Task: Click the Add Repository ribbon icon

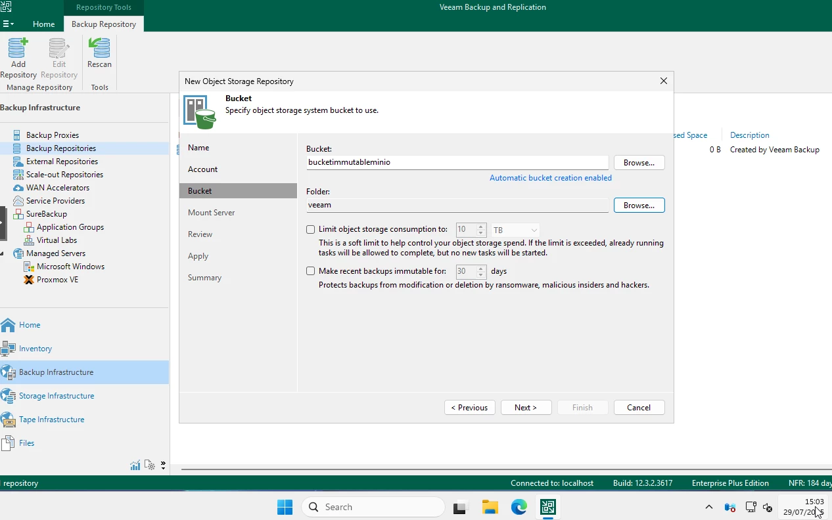Action: point(18,58)
